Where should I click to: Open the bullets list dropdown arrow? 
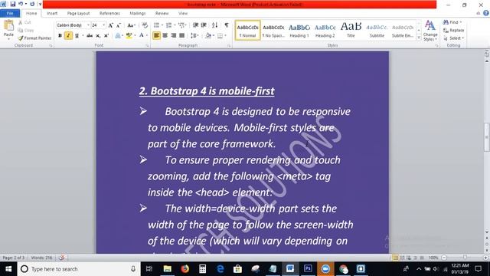point(162,25)
